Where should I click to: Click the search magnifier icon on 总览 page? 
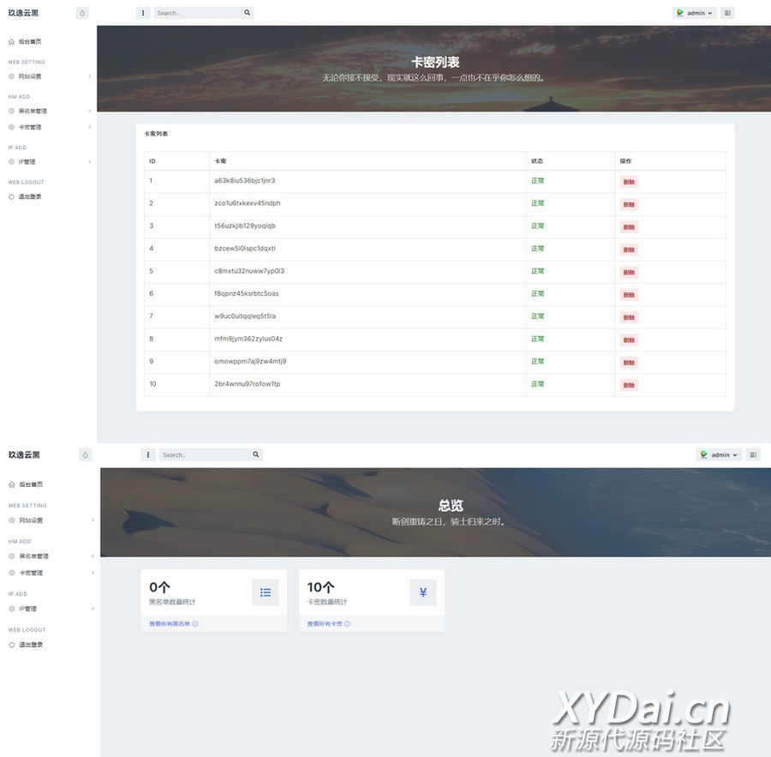[x=255, y=455]
